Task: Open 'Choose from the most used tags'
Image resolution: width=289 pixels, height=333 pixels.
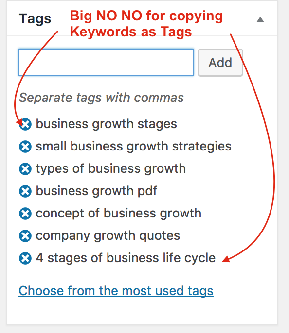Action: pyautogui.click(x=116, y=291)
